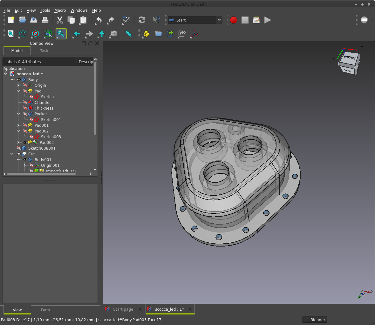Click the BOTTOM face of navigation cube
375x325 pixels.
click(x=349, y=58)
